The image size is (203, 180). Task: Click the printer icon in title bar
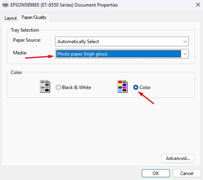(x=5, y=5)
